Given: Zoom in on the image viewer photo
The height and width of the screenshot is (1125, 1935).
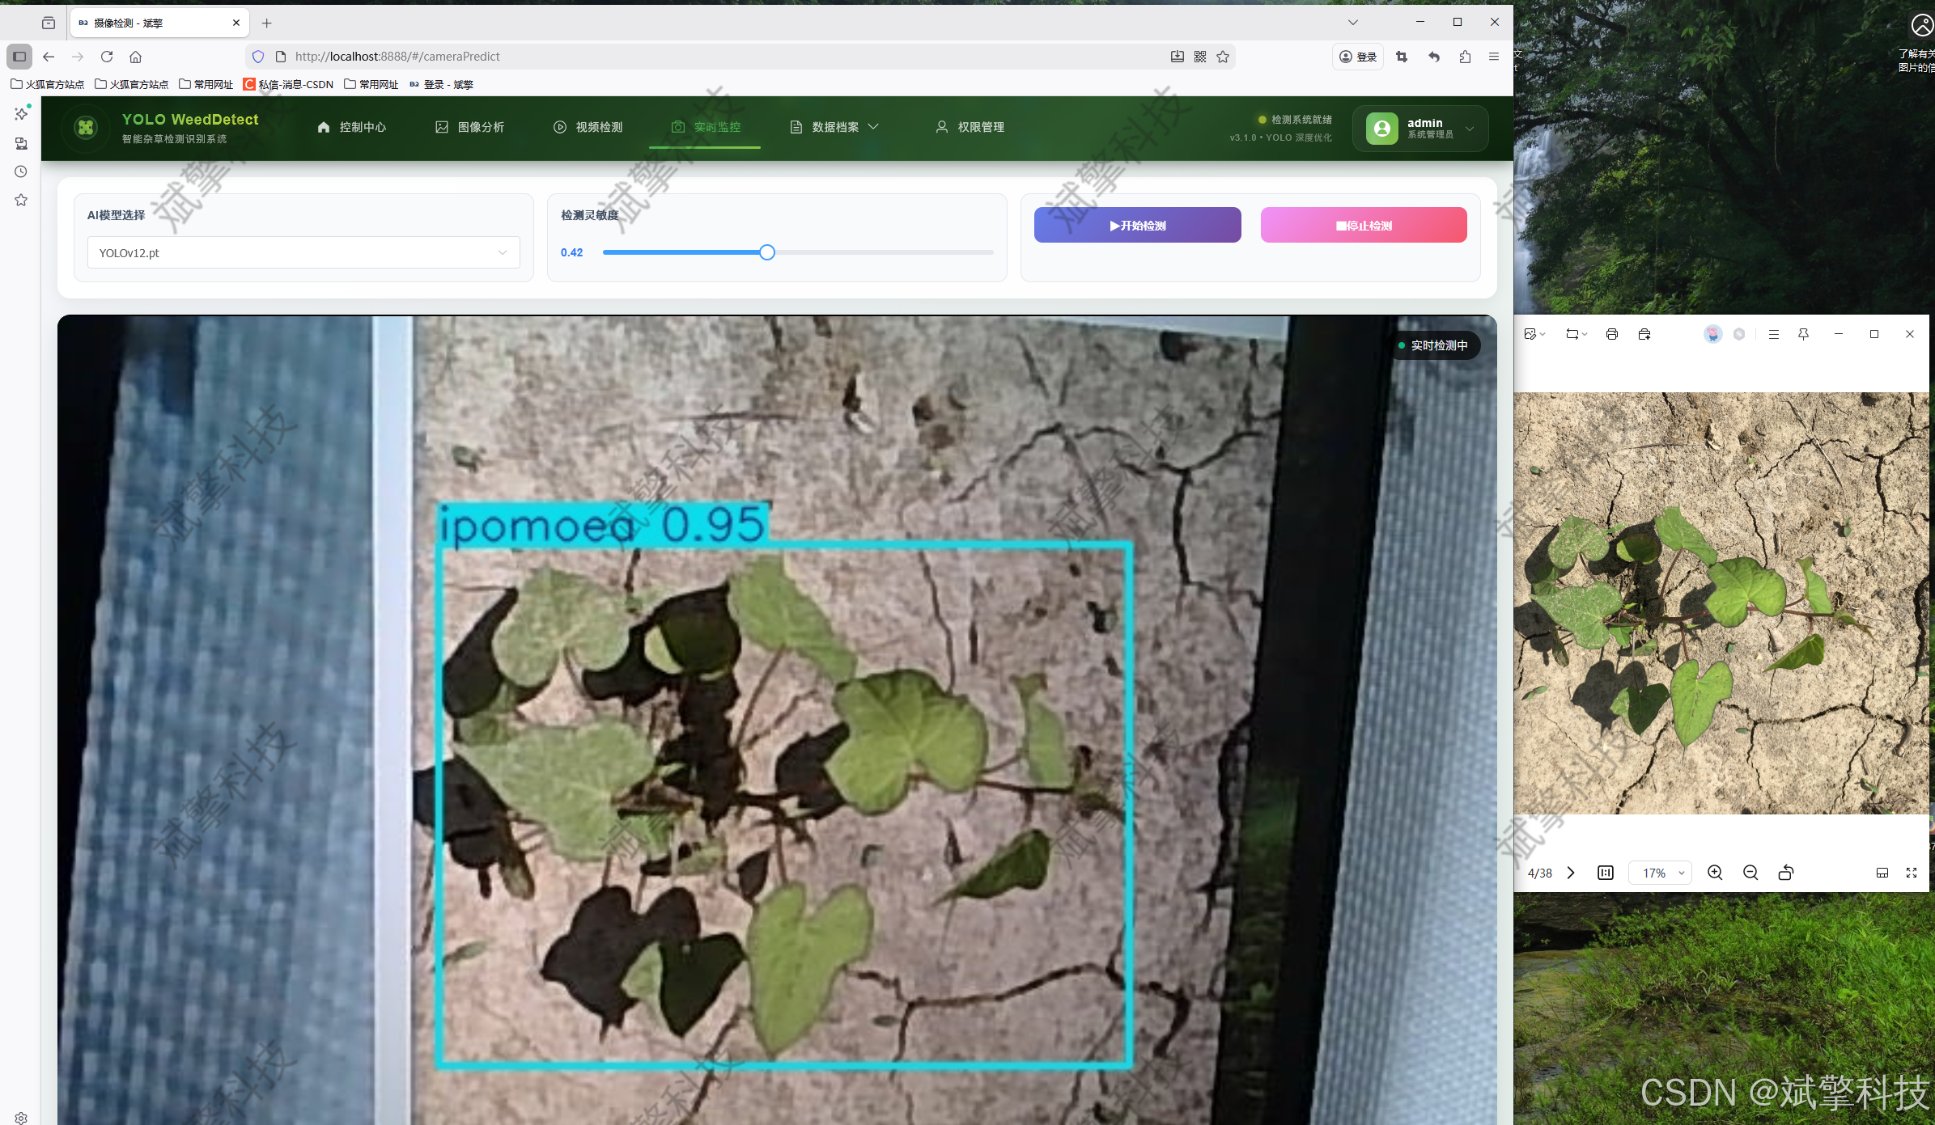Looking at the screenshot, I should [x=1714, y=873].
